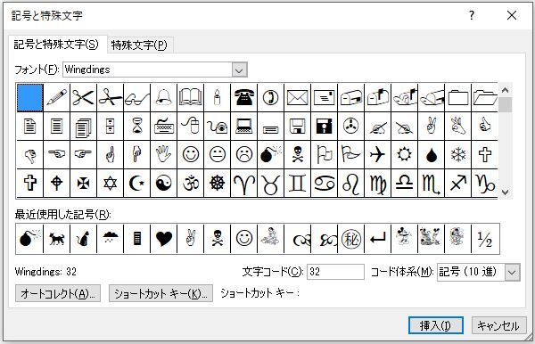Choose the open folder symbol

(x=485, y=97)
